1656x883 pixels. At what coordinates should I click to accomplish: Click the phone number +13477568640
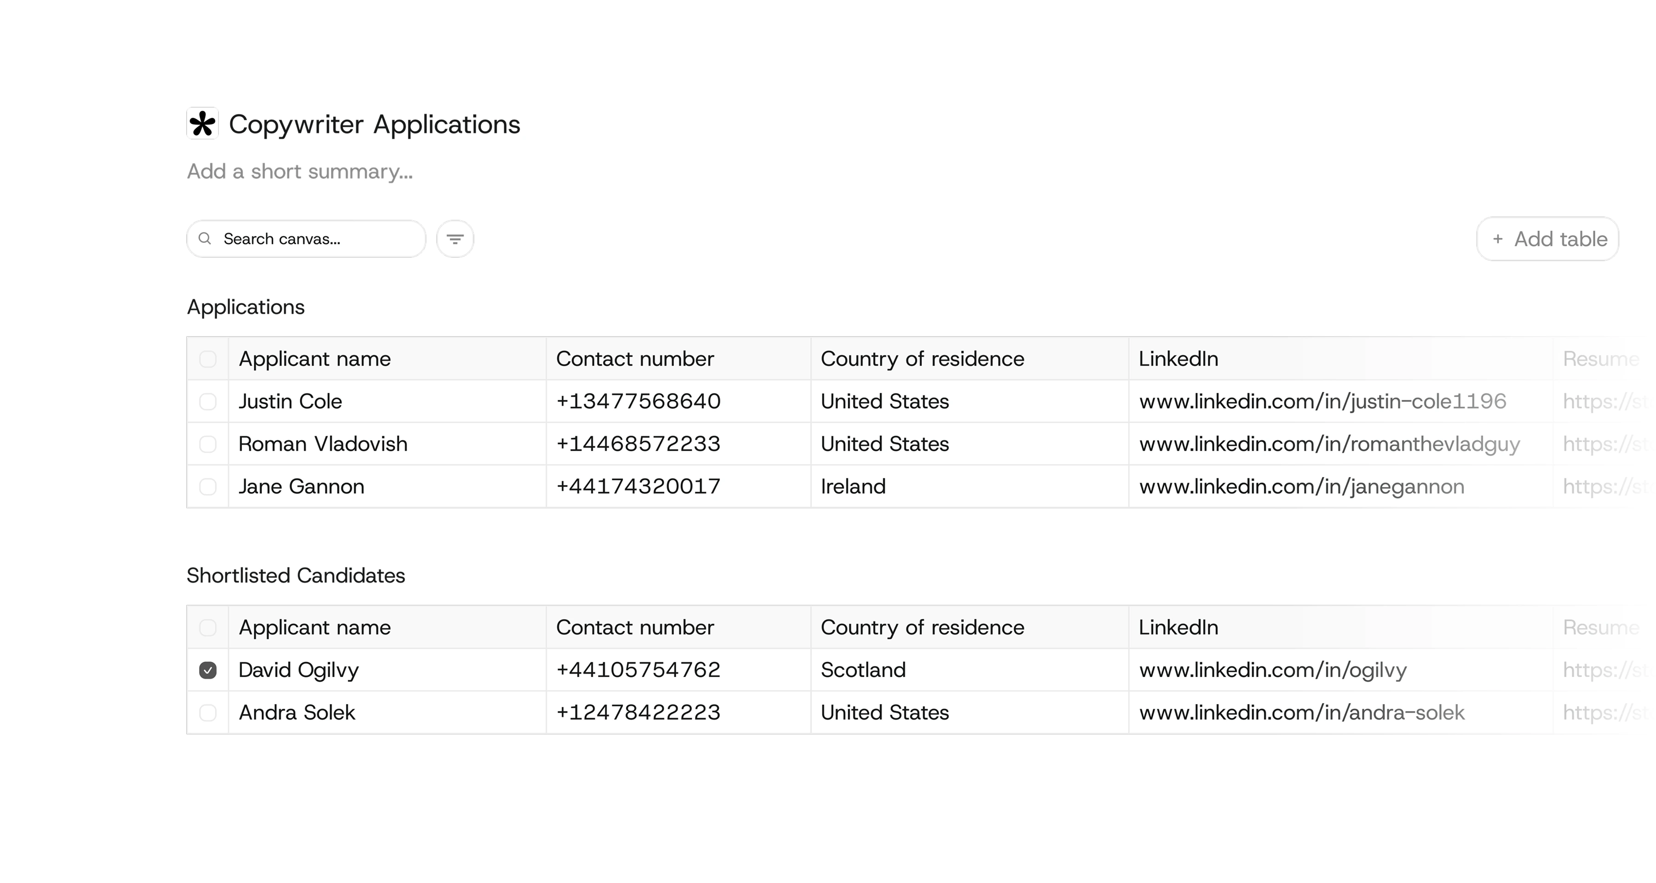638,401
